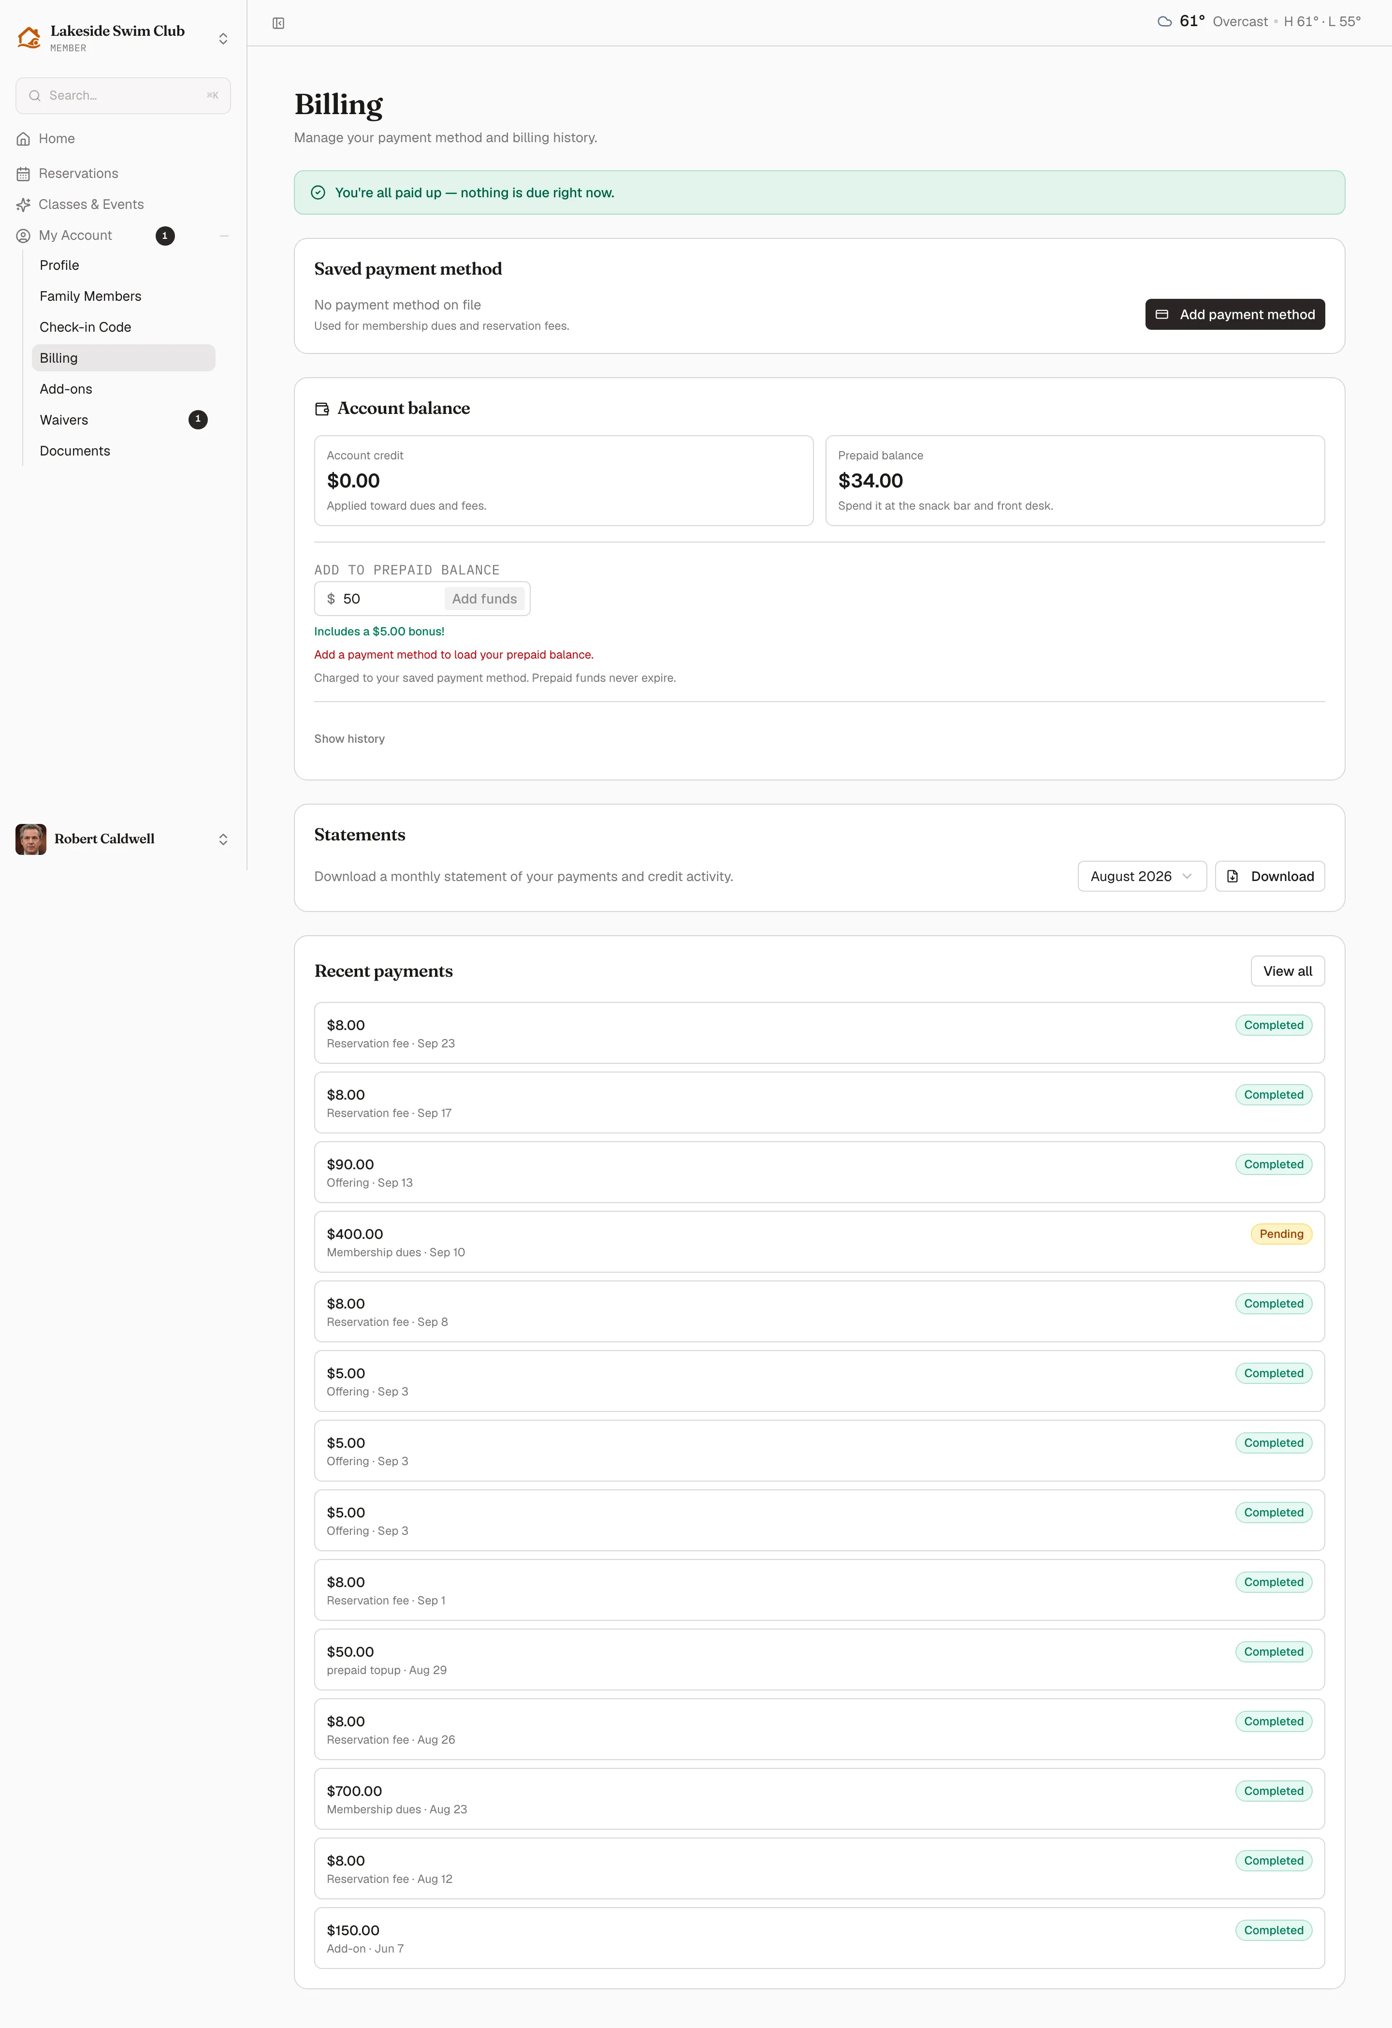Image resolution: width=1392 pixels, height=2028 pixels.
Task: Expand Show history
Action: click(349, 739)
